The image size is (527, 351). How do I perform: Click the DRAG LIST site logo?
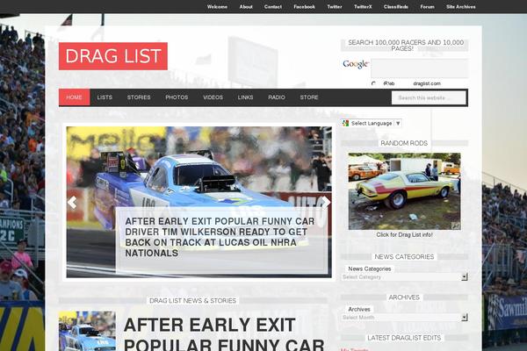113,56
